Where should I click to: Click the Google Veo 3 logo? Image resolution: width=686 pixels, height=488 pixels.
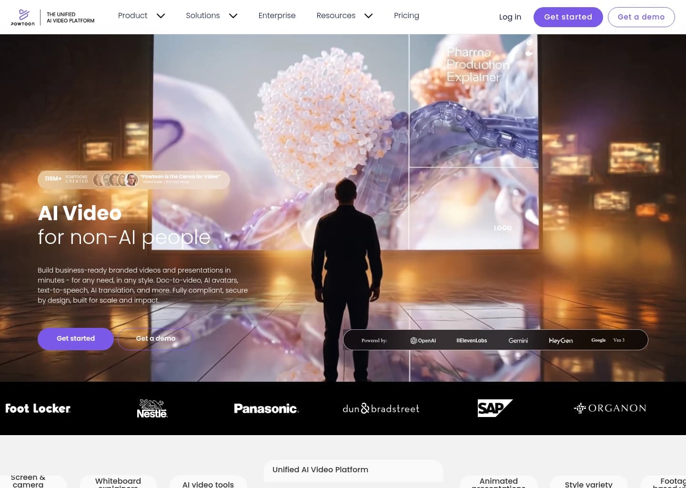[608, 340]
